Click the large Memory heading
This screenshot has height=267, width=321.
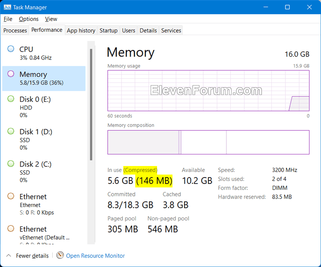click(x=131, y=53)
